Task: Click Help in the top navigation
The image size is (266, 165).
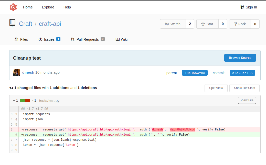Action: coord(67,7)
